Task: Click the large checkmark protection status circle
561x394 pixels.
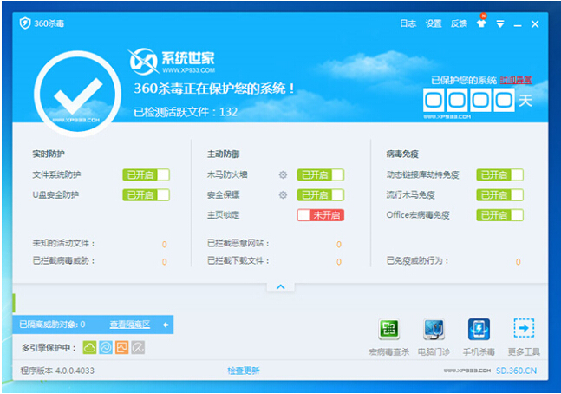Action: [x=77, y=95]
